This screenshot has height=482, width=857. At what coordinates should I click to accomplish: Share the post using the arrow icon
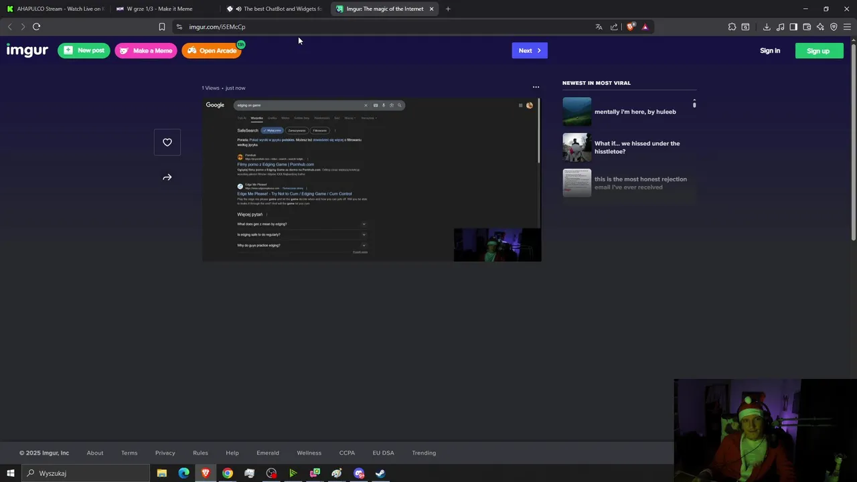[167, 177]
